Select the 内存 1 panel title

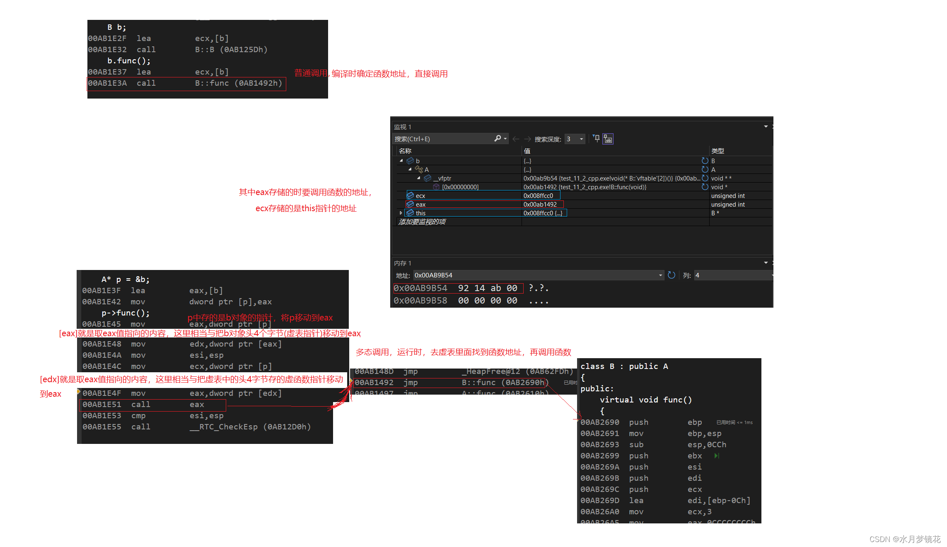pos(402,263)
